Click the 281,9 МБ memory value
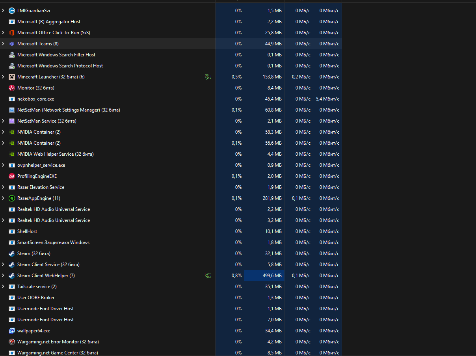 (272, 198)
